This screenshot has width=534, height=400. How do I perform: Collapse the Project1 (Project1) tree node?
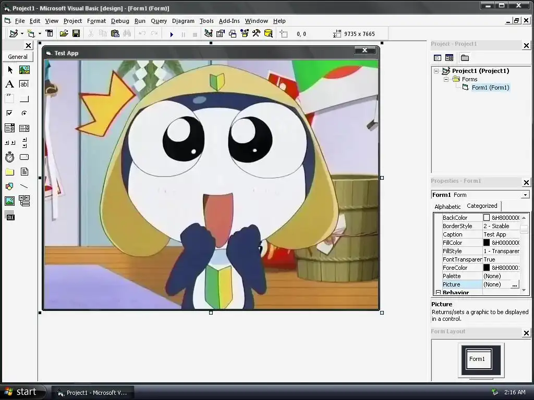[436, 71]
